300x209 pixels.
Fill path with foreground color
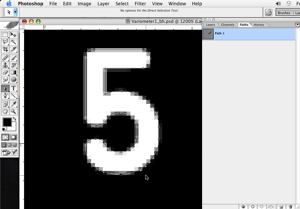point(243,207)
